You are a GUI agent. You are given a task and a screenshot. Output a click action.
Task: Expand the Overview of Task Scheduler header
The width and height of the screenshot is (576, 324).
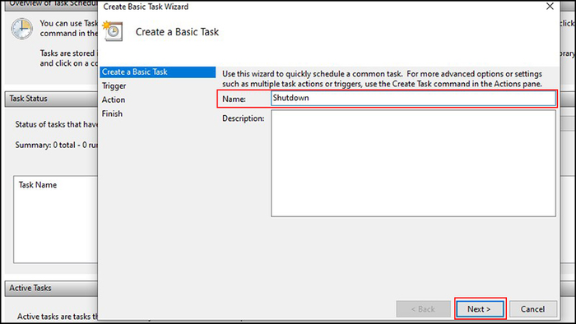[51, 5]
